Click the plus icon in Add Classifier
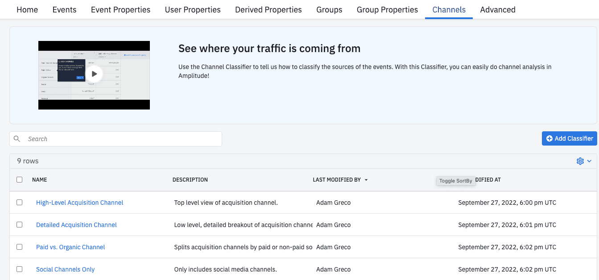The height and width of the screenshot is (280, 599). [549, 138]
